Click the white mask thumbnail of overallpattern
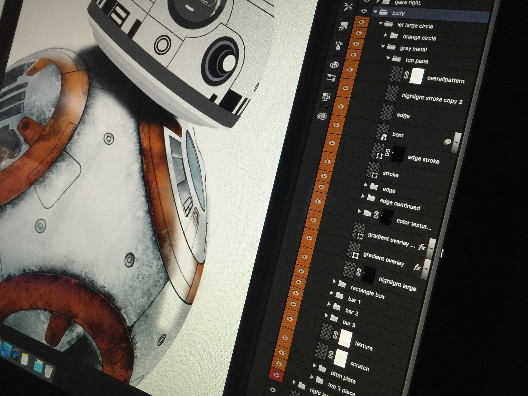The height and width of the screenshot is (396, 528). point(417,76)
